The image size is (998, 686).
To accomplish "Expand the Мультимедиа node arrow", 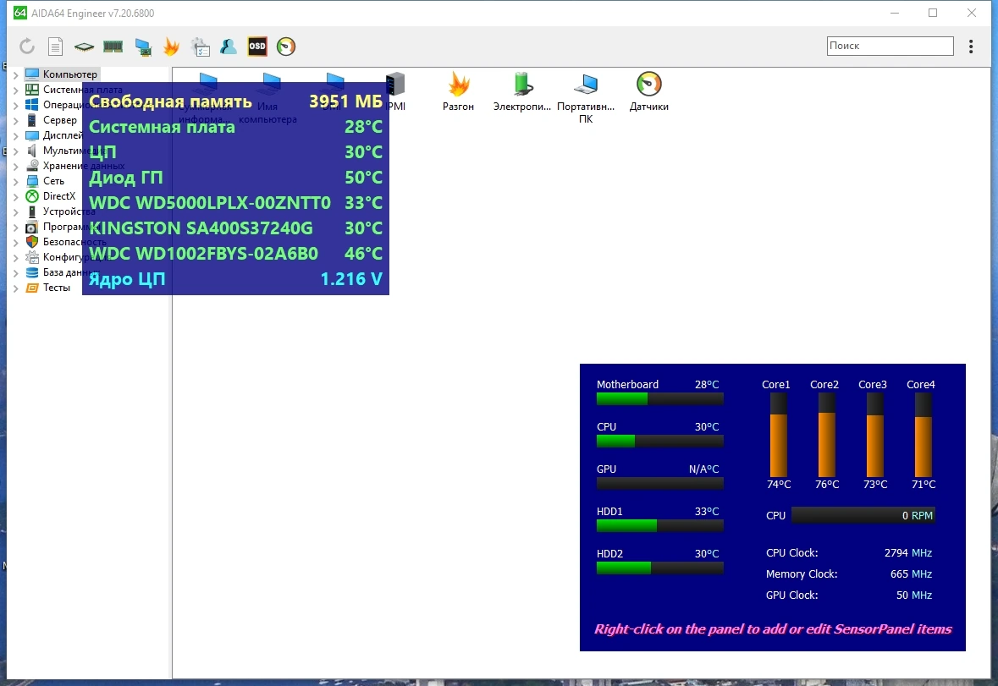I will click(x=16, y=151).
